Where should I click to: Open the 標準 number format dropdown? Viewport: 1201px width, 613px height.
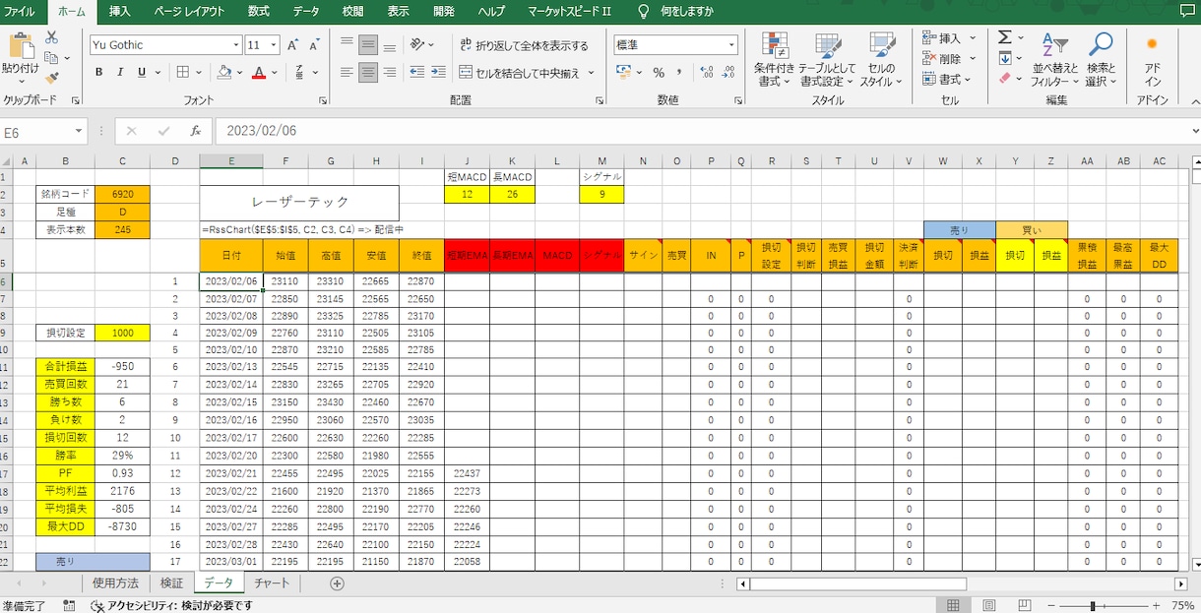click(731, 45)
